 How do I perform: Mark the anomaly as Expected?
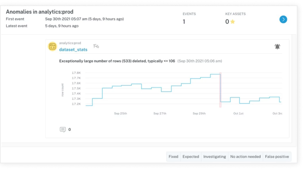tap(191, 157)
